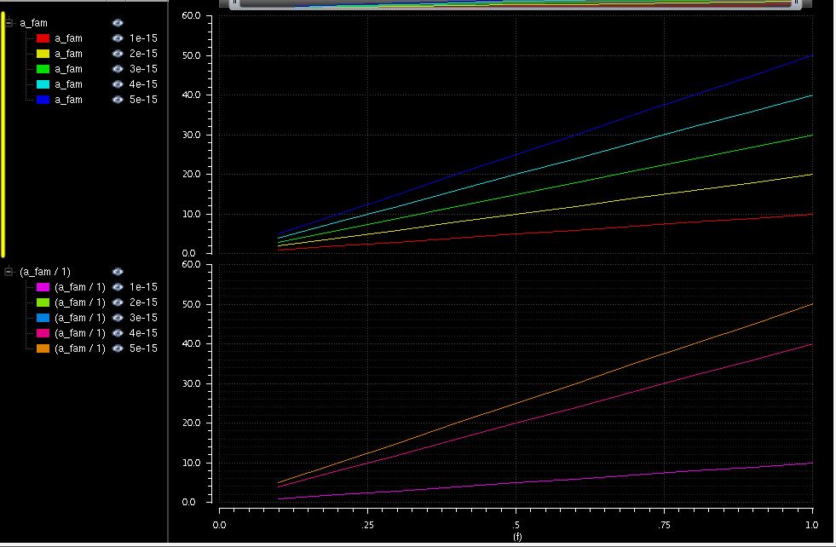
Task: Hide the (a_fam / 1) 2e-15 trace
Action: coord(118,302)
